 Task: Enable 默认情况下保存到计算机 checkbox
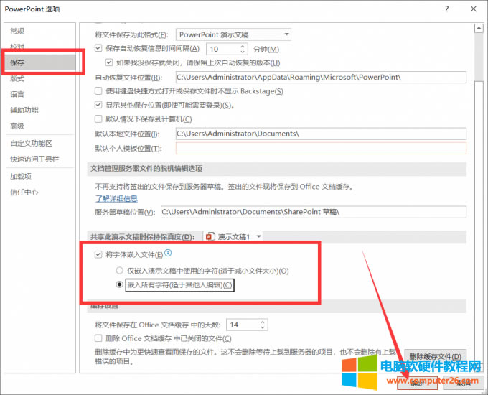(98, 118)
